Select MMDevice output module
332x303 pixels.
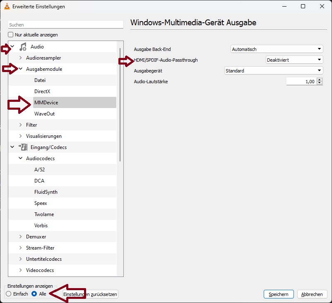(x=75, y=103)
